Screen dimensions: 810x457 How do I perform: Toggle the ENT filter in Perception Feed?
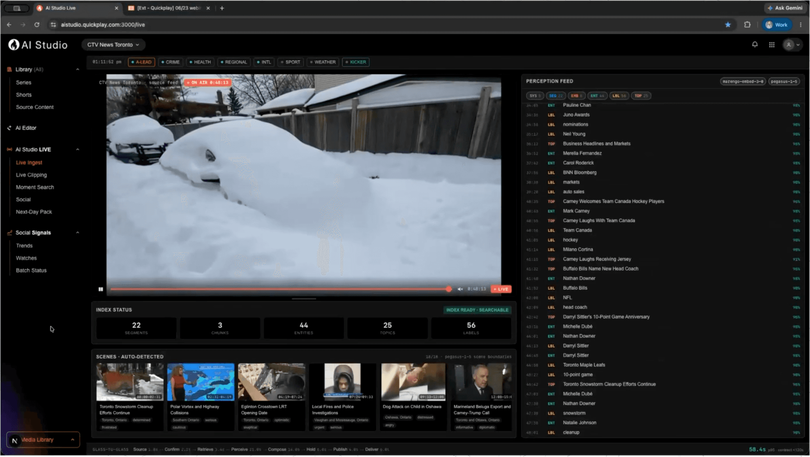[x=597, y=96]
